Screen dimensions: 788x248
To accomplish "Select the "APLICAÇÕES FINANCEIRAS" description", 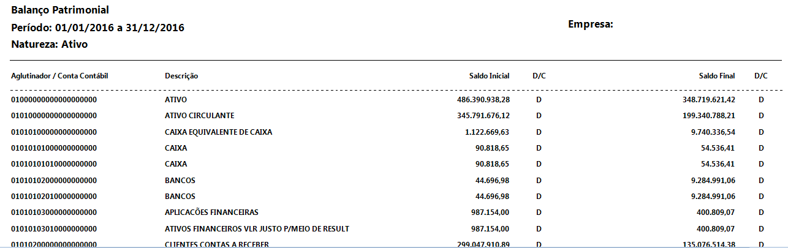I will pyautogui.click(x=212, y=212).
